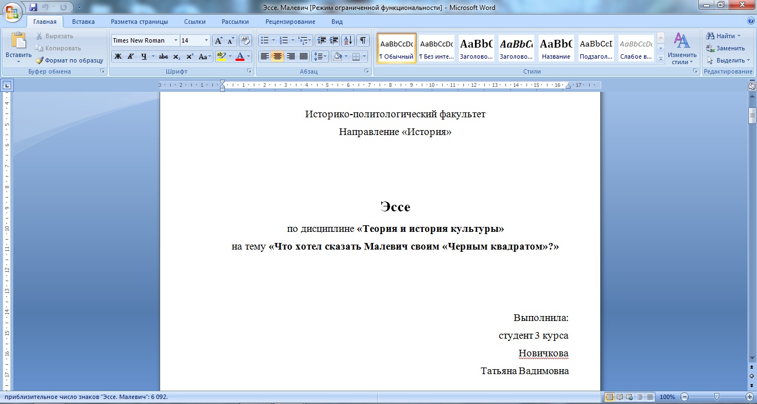
Task: Open the Ссылки tab
Action: pyautogui.click(x=195, y=22)
